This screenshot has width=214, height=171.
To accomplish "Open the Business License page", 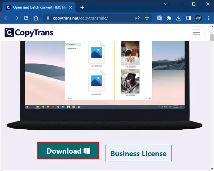I will pyautogui.click(x=138, y=153).
